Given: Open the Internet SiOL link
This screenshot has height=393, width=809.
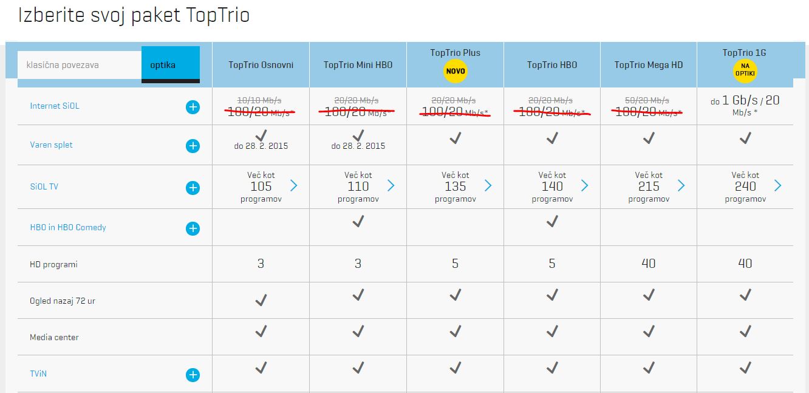Looking at the screenshot, I should pyautogui.click(x=55, y=106).
